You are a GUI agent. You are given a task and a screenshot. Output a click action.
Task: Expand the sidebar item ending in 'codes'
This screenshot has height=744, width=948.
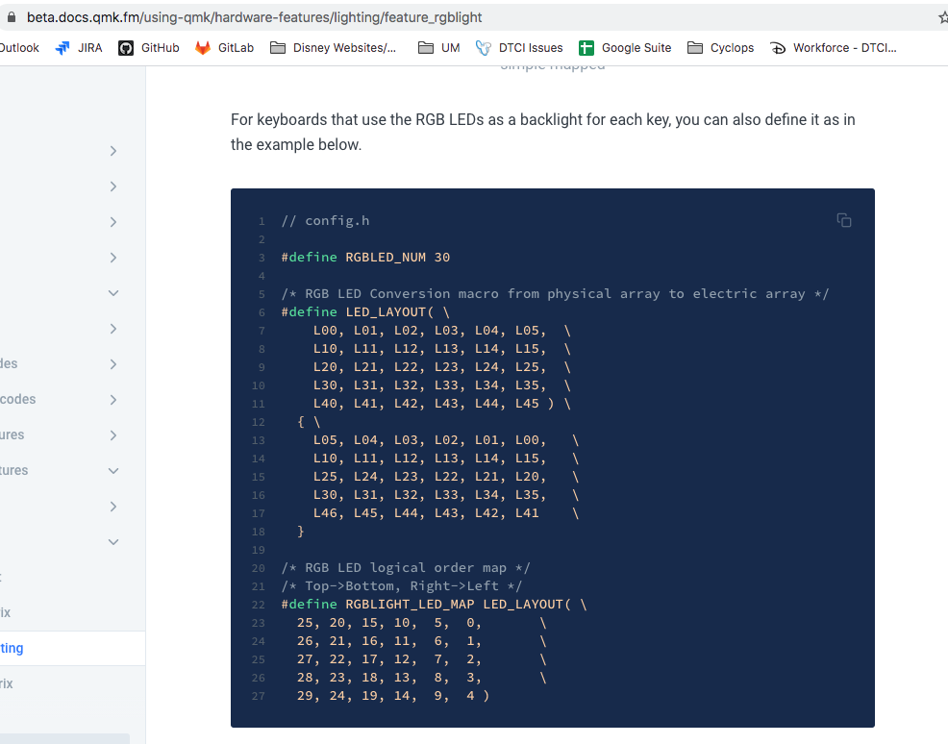coord(113,400)
